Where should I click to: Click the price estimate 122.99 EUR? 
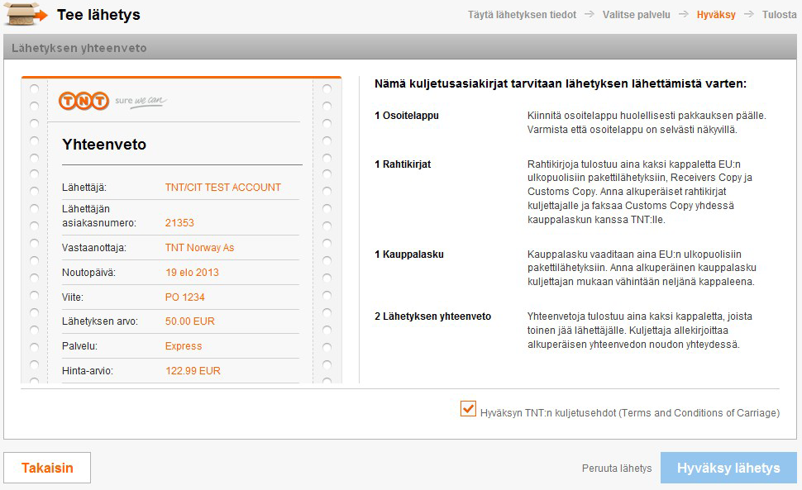(193, 371)
